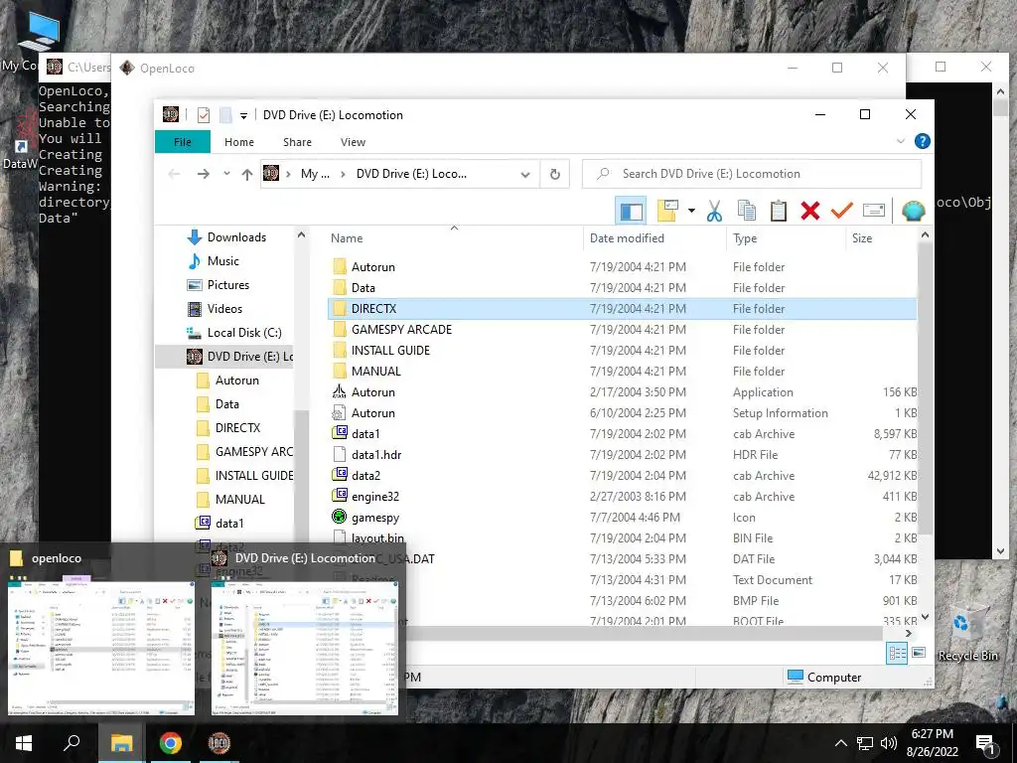Open the Share ribbon tab
The width and height of the screenshot is (1017, 763).
(x=297, y=142)
